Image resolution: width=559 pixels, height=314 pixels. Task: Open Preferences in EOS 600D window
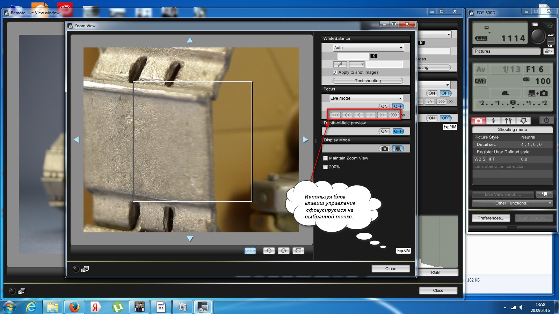coord(491,218)
